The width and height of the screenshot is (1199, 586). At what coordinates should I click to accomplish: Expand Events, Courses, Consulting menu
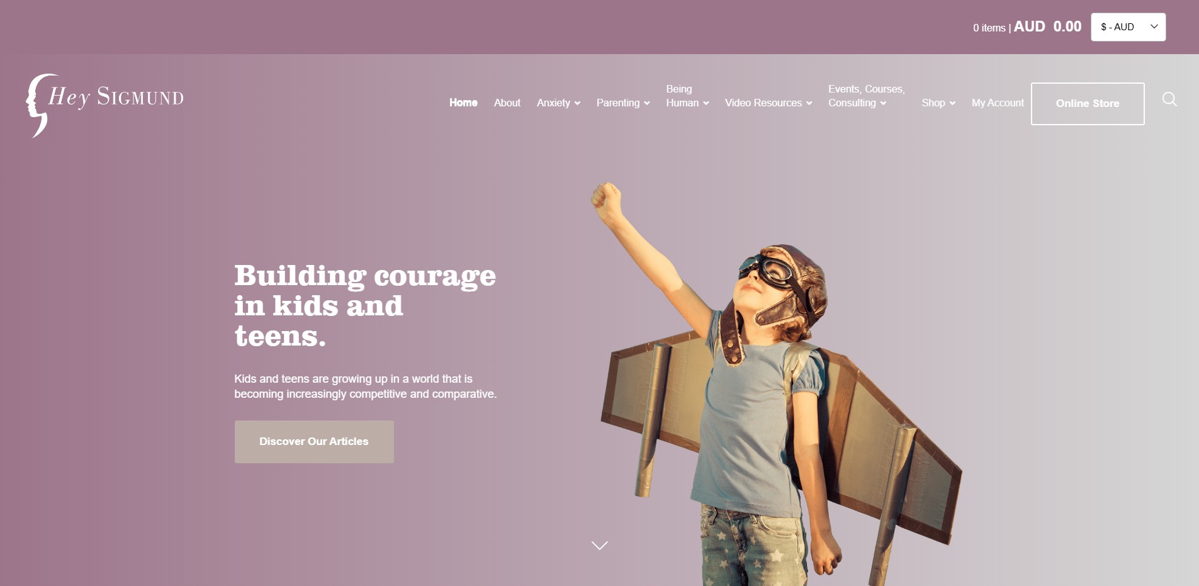point(867,96)
